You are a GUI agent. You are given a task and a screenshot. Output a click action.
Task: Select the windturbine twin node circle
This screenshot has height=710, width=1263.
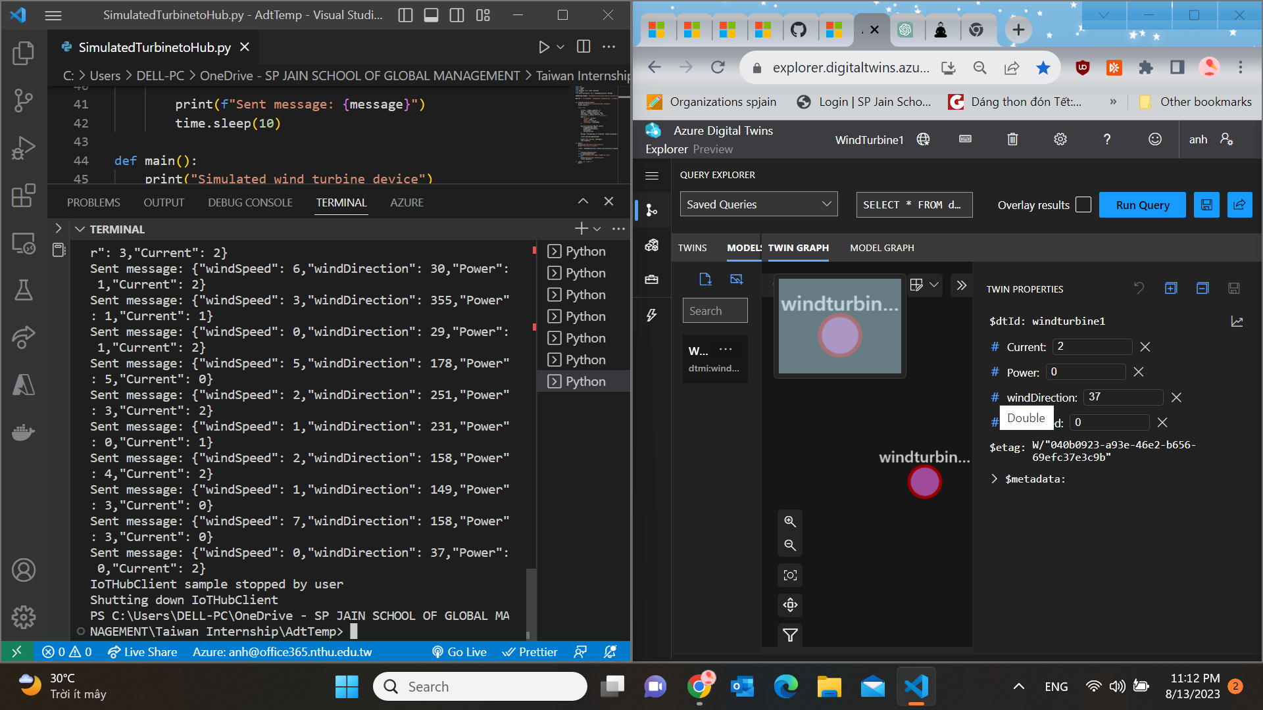(924, 482)
